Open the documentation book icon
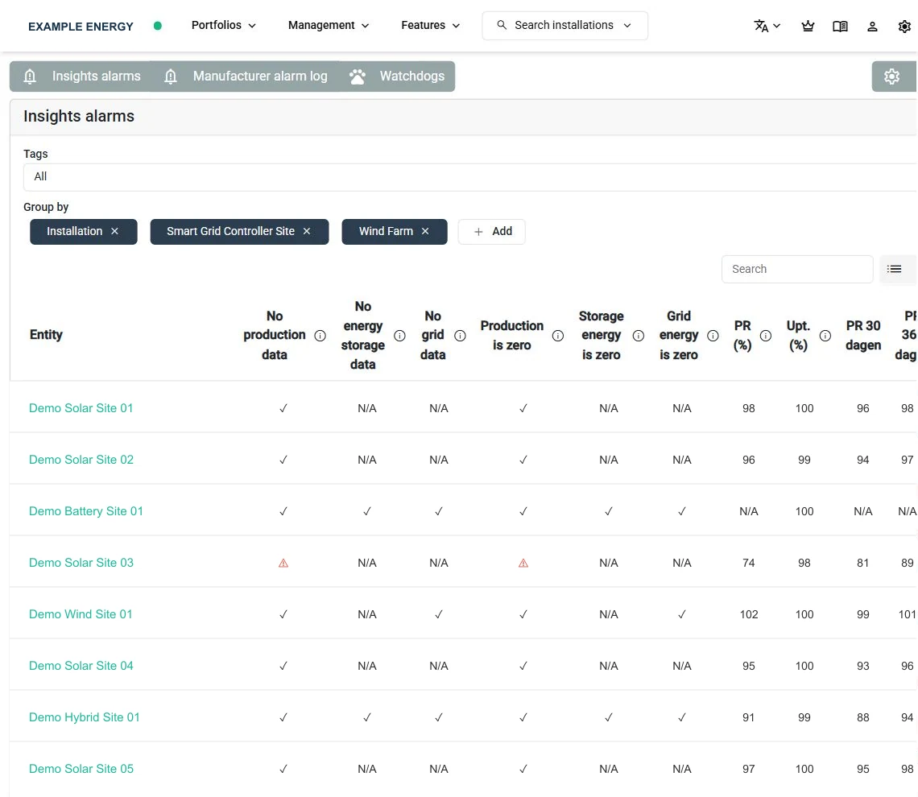The width and height of the screenshot is (918, 797). 840,26
